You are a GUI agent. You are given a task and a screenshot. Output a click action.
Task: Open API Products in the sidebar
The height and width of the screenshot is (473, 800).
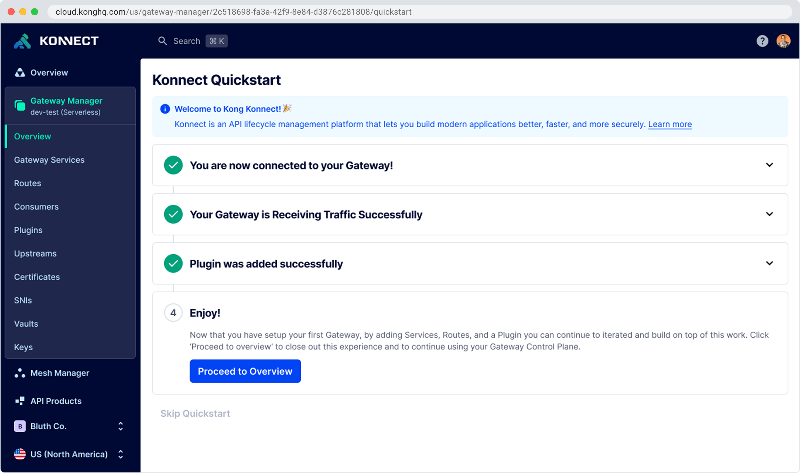point(56,401)
